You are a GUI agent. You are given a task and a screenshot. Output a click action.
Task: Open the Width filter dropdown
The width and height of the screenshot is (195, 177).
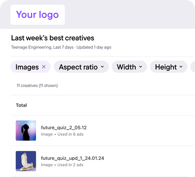(129, 67)
